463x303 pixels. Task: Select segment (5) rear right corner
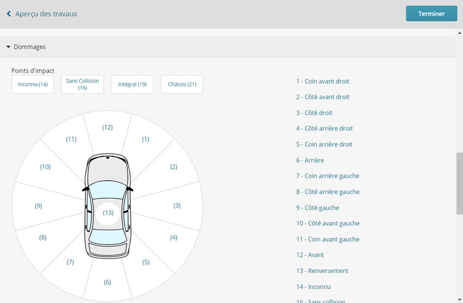[145, 262]
